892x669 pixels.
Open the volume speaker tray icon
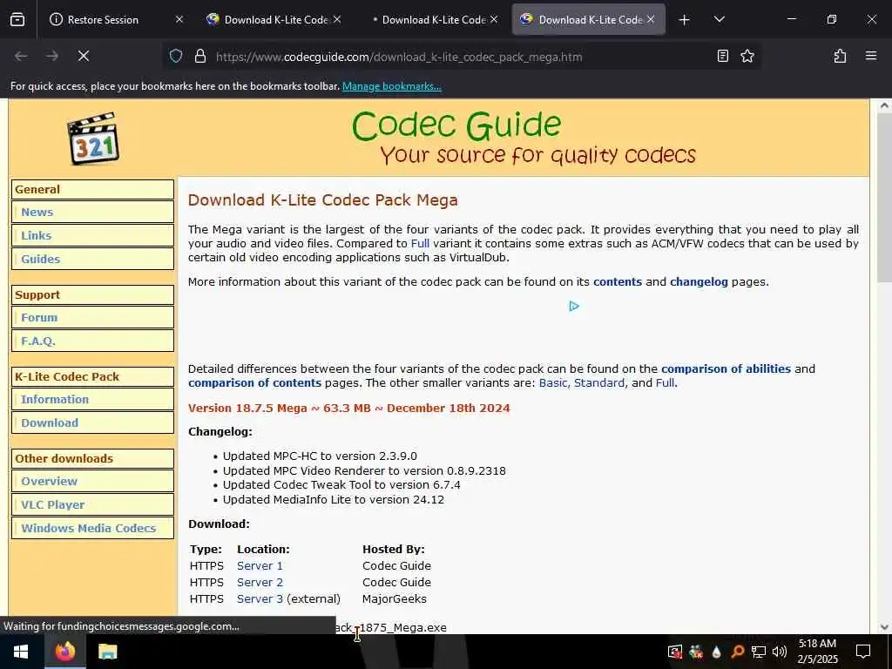pyautogui.click(x=780, y=652)
